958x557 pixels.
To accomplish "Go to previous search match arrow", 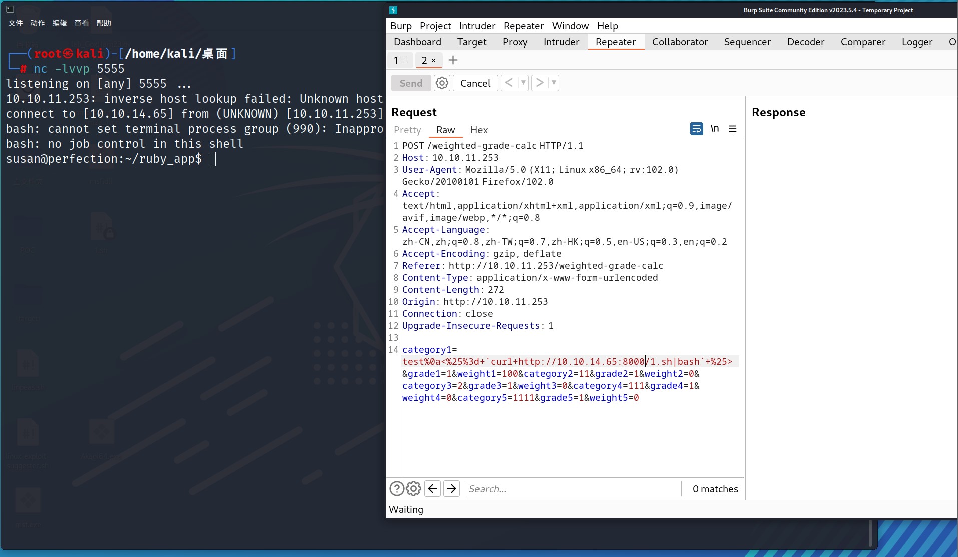I will click(x=433, y=488).
